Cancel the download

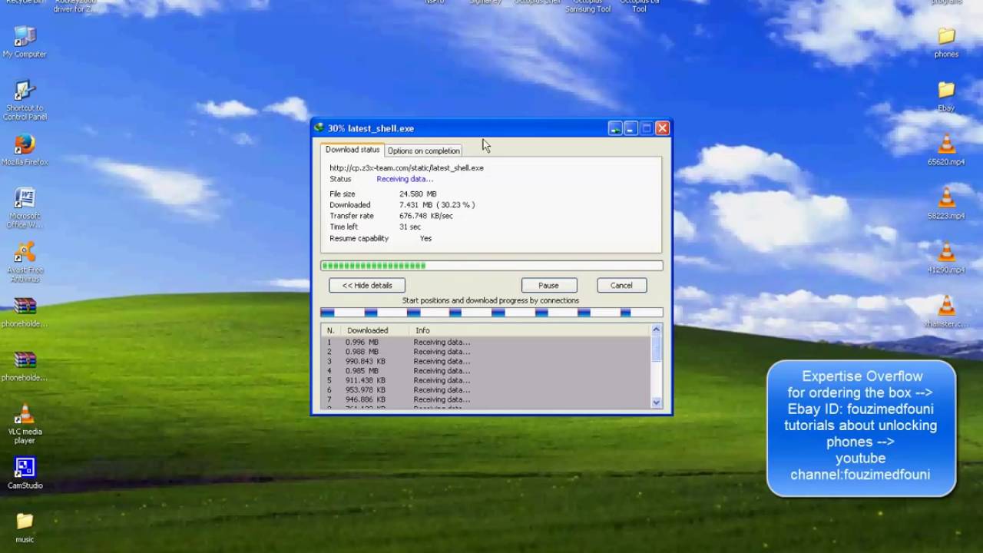[621, 285]
